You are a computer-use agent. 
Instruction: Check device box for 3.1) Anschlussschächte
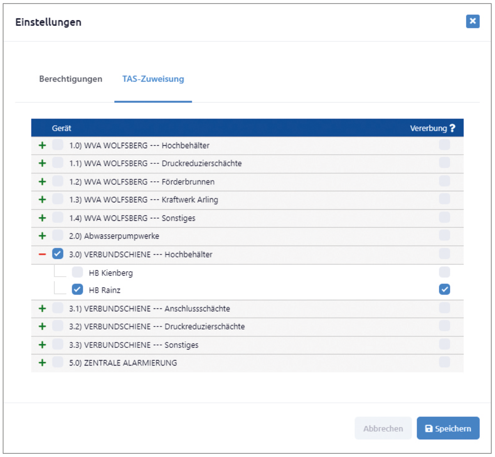(x=57, y=308)
